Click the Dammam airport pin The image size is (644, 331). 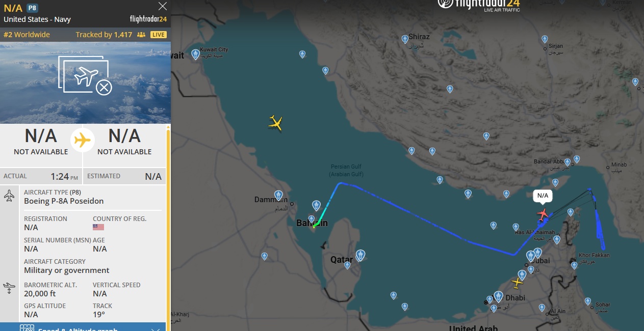click(x=278, y=195)
